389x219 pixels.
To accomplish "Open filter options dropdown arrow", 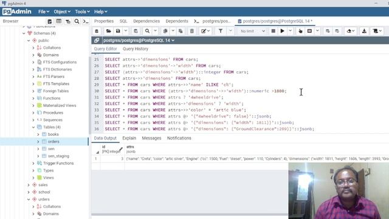I will click(230, 31).
